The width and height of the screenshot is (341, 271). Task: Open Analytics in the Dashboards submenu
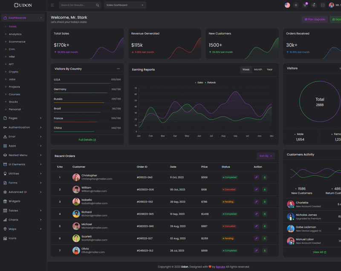(15, 34)
